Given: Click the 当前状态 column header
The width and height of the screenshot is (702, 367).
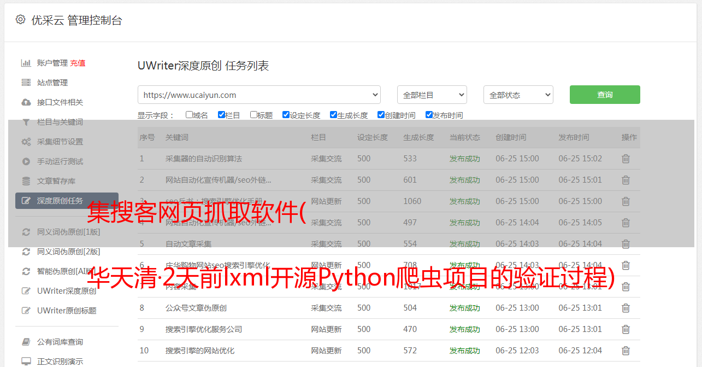Looking at the screenshot, I should click(x=465, y=137).
